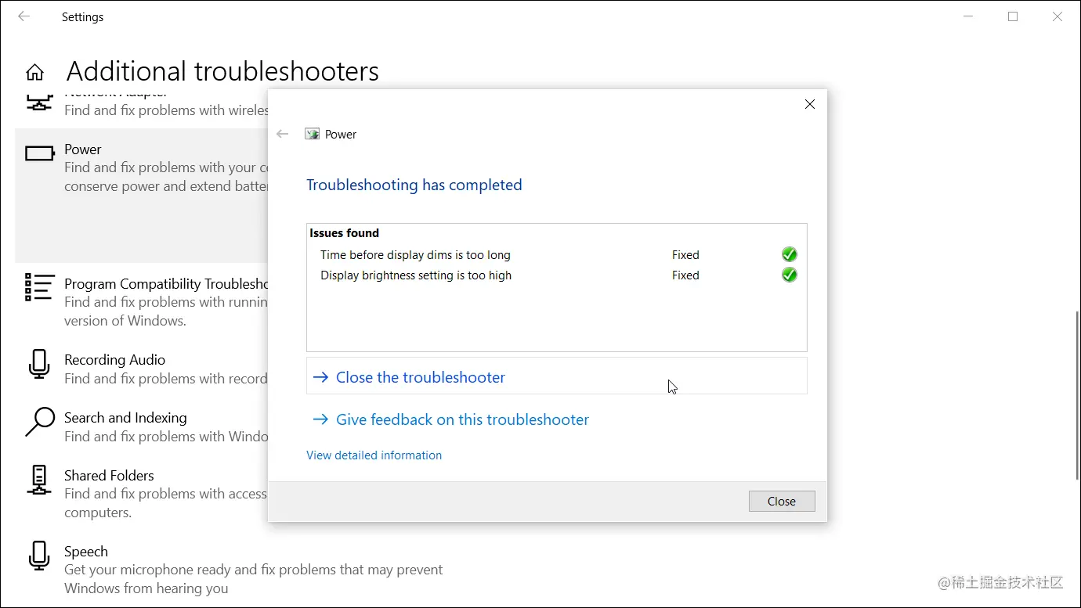Open Settings home via house icon
1081x608 pixels.
coord(34,73)
